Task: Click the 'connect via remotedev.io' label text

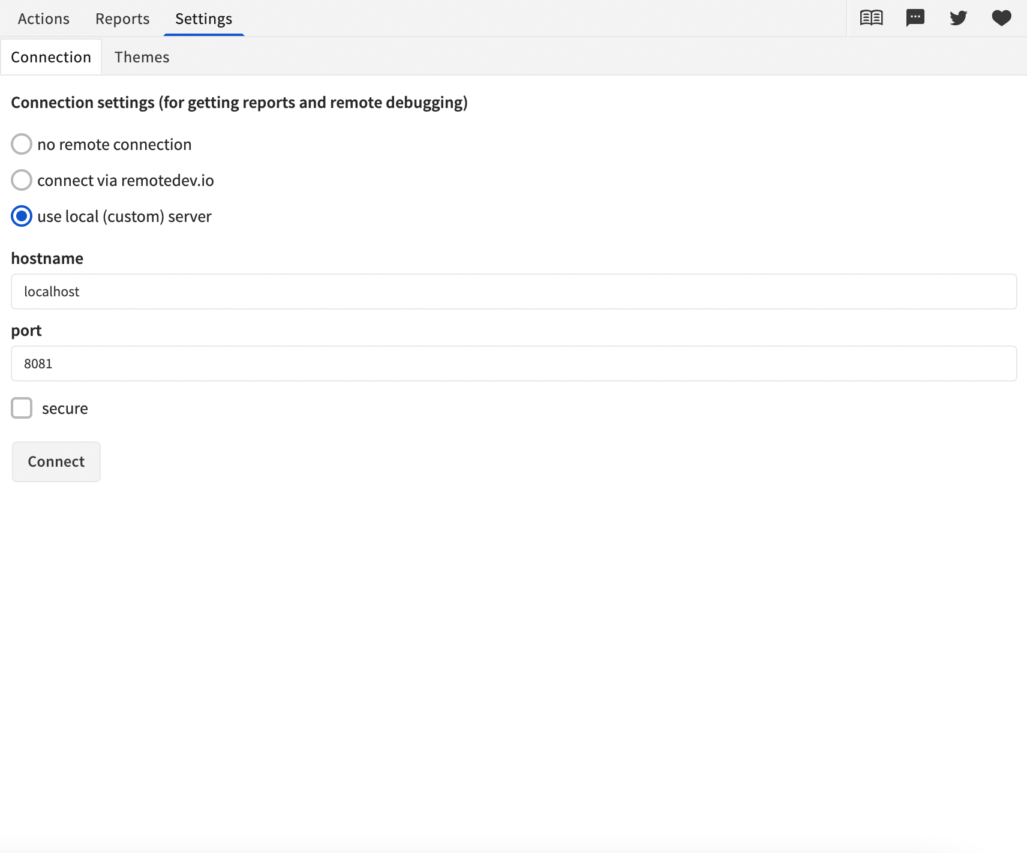Action: point(125,180)
